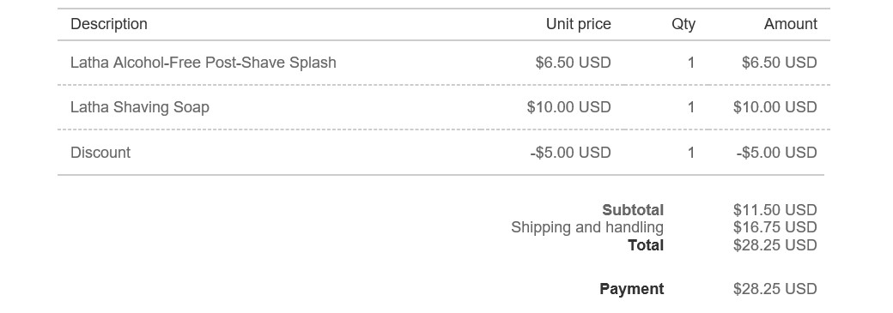This screenshot has height=313, width=893.
Task: Select Latha Alcohol-Free Post-Shave Splash item
Action: (x=204, y=63)
